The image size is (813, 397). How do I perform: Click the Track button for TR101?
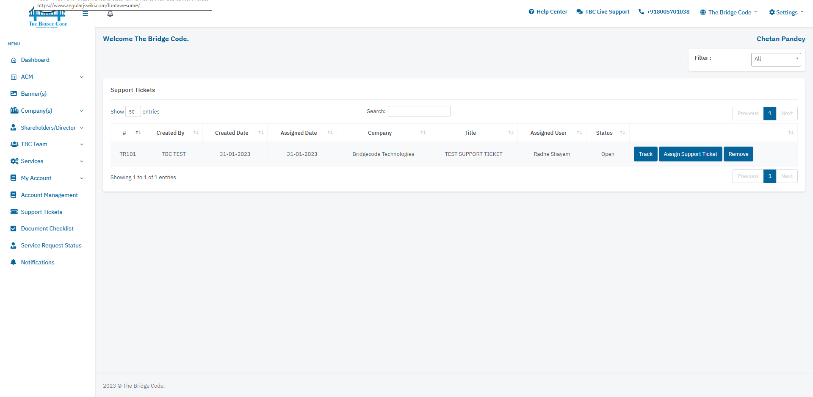[645, 154]
